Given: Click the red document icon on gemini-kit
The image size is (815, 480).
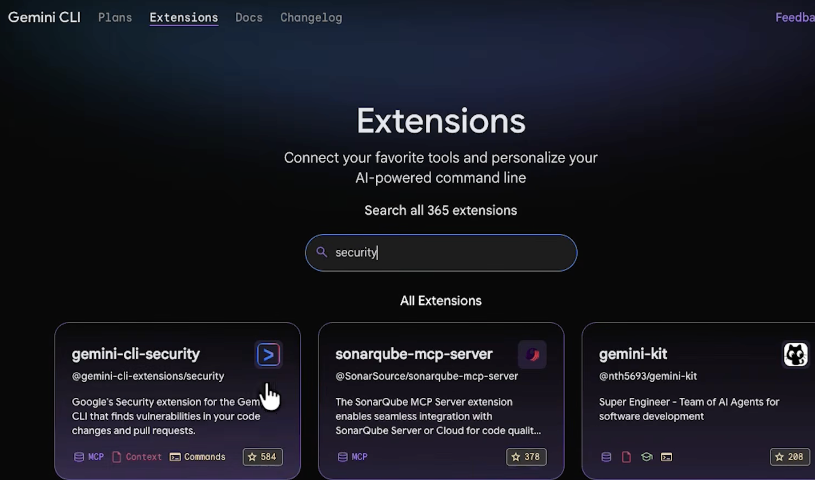Looking at the screenshot, I should (x=626, y=457).
